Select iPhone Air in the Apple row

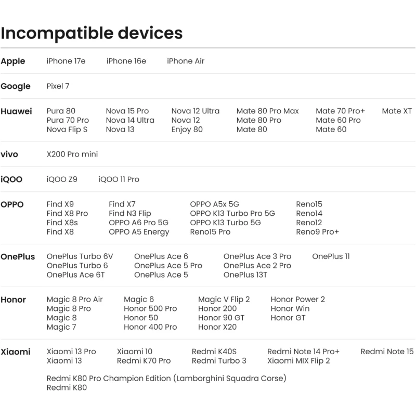click(x=186, y=61)
